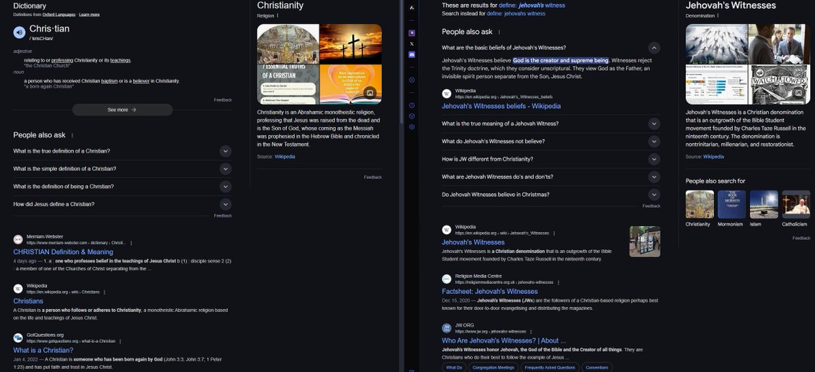Open three-dot menu next to Denomination label
Viewport: 815px width, 372px height.
pos(719,15)
